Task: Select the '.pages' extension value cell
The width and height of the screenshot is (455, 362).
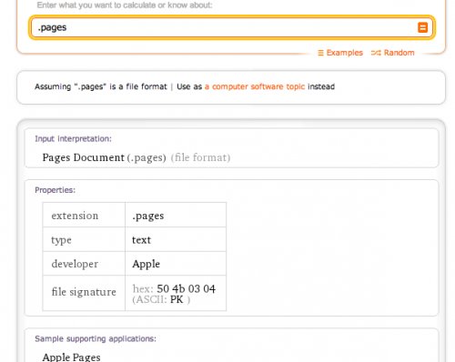Action: click(176, 215)
